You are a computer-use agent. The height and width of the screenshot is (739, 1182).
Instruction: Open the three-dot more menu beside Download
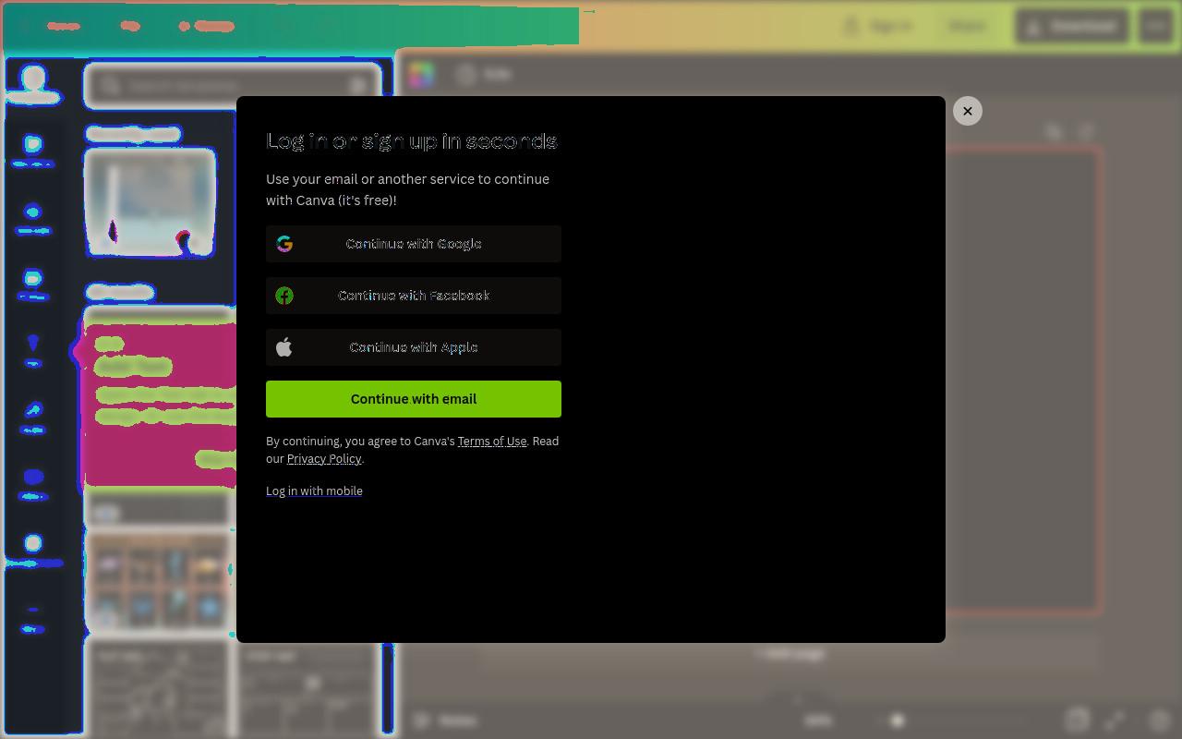click(1156, 26)
